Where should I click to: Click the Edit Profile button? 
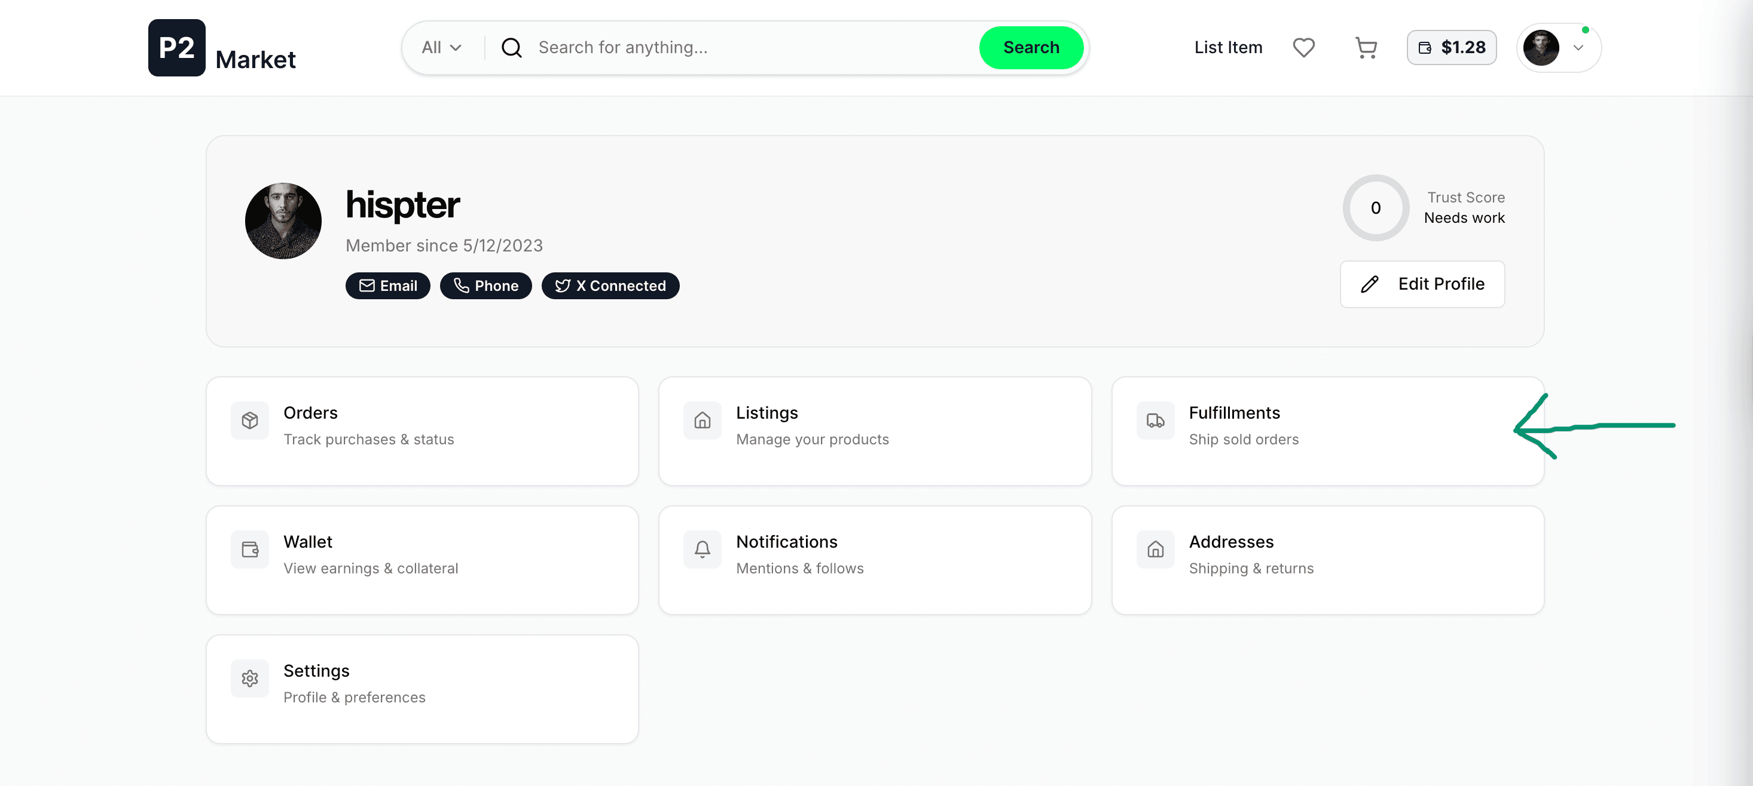(1422, 284)
